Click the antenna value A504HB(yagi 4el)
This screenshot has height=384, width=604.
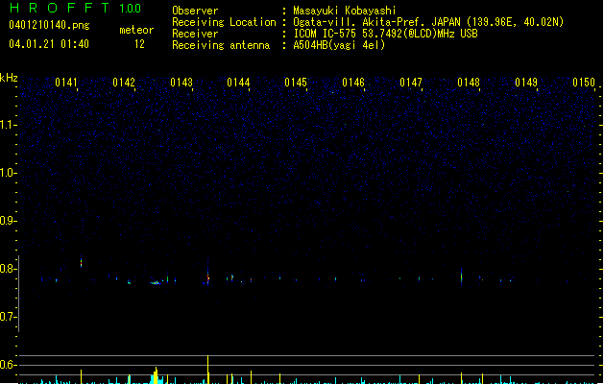point(339,45)
